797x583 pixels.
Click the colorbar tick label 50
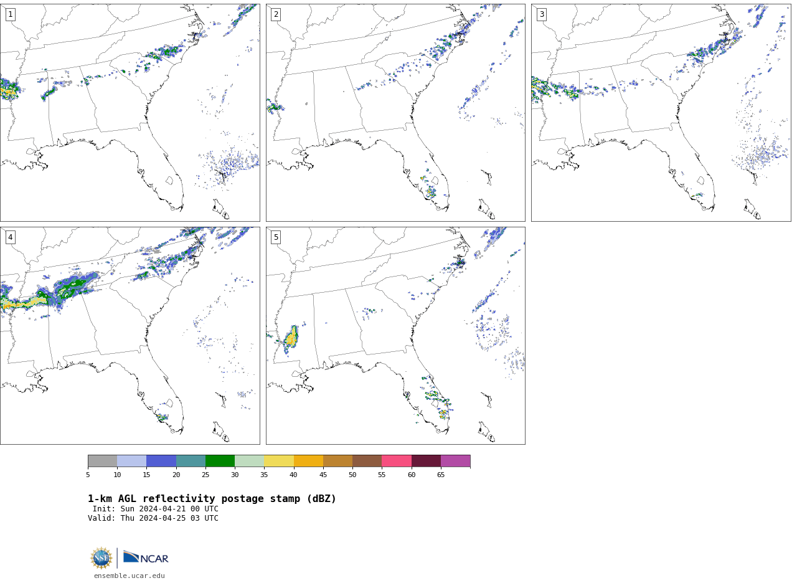[352, 475]
